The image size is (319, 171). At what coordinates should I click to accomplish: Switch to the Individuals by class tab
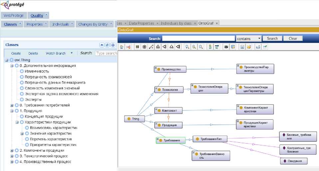click(176, 23)
